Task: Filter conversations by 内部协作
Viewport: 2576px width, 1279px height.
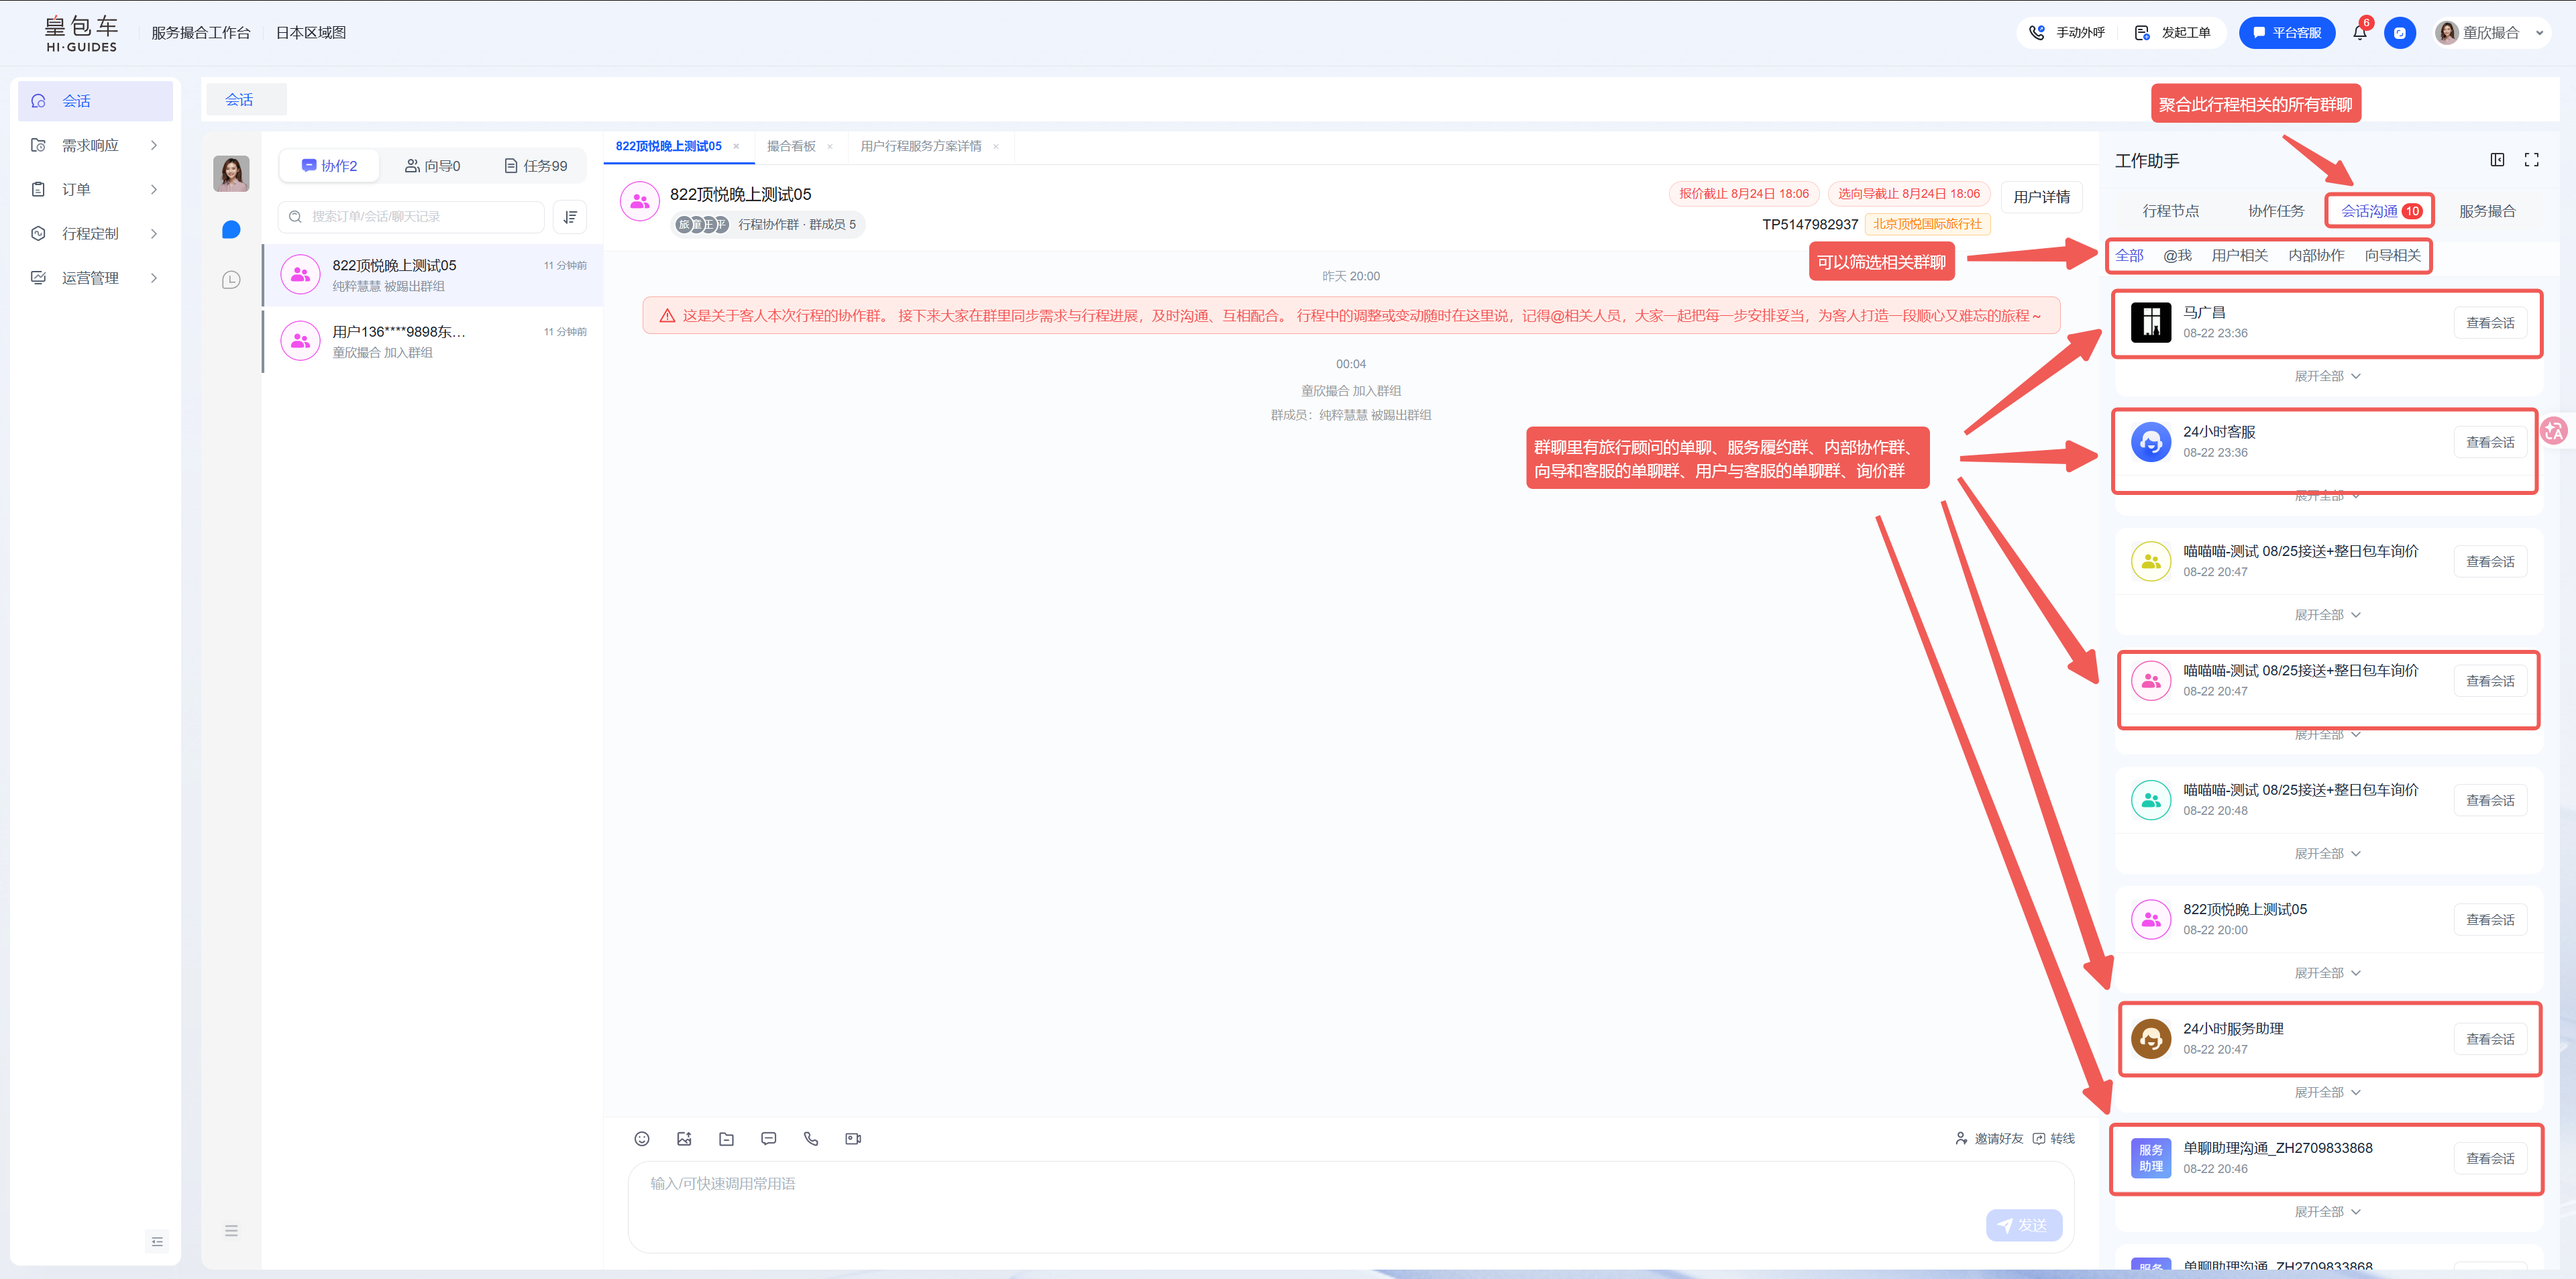Action: tap(2316, 256)
